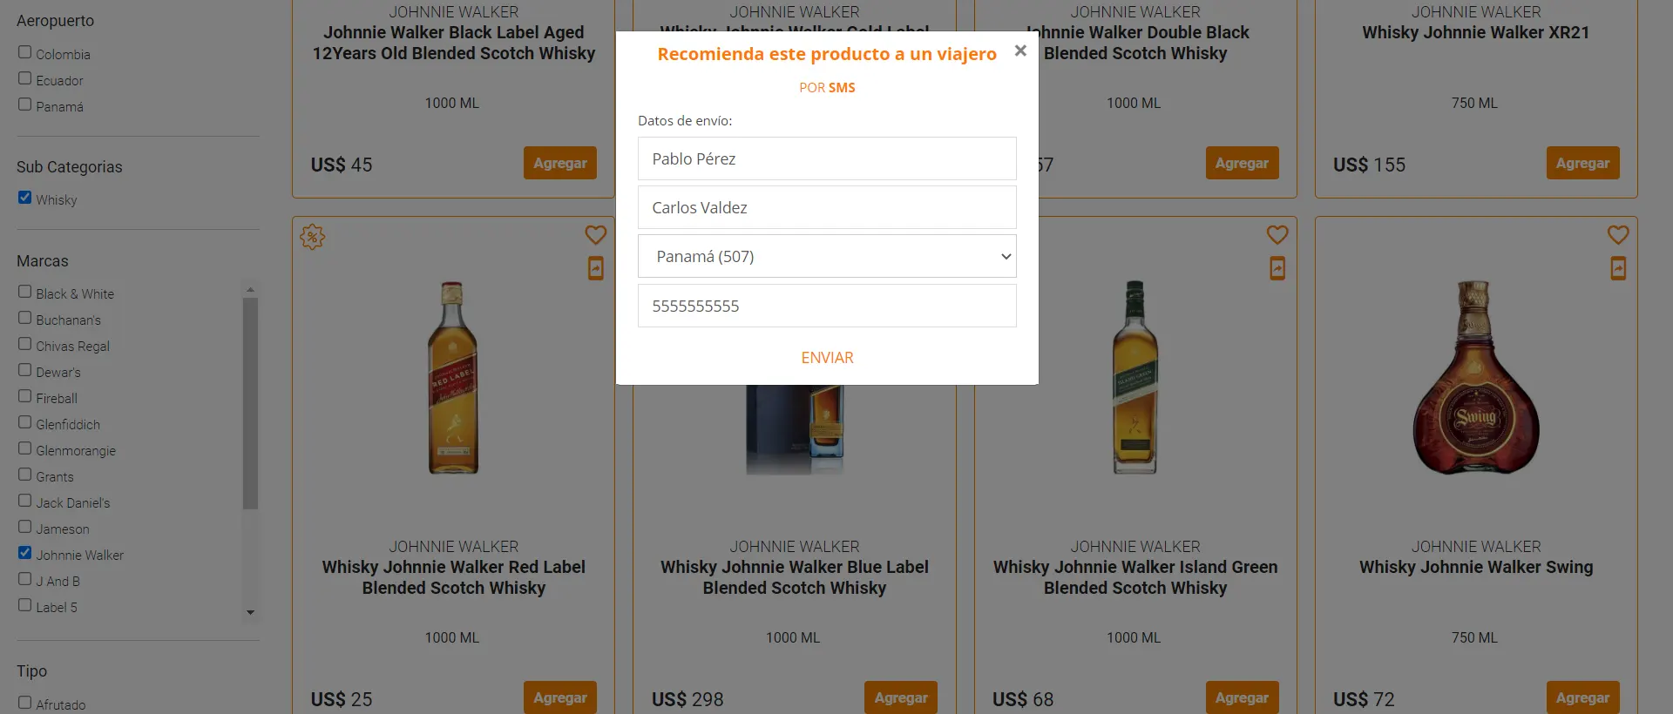
Task: Click the Carlos Valdez name field
Action: click(x=827, y=207)
